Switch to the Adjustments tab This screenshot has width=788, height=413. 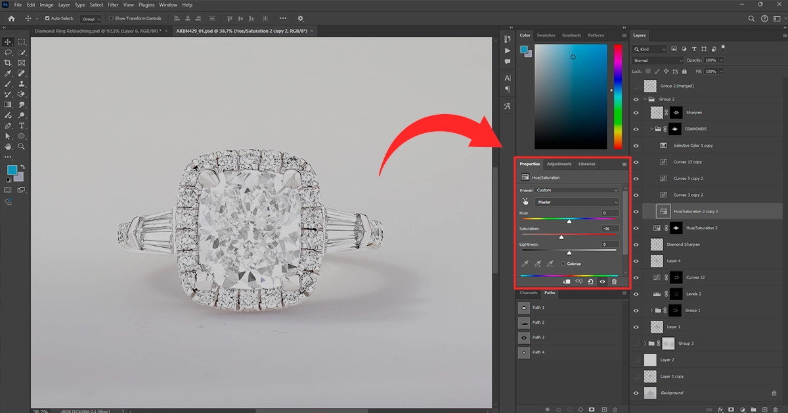point(559,164)
